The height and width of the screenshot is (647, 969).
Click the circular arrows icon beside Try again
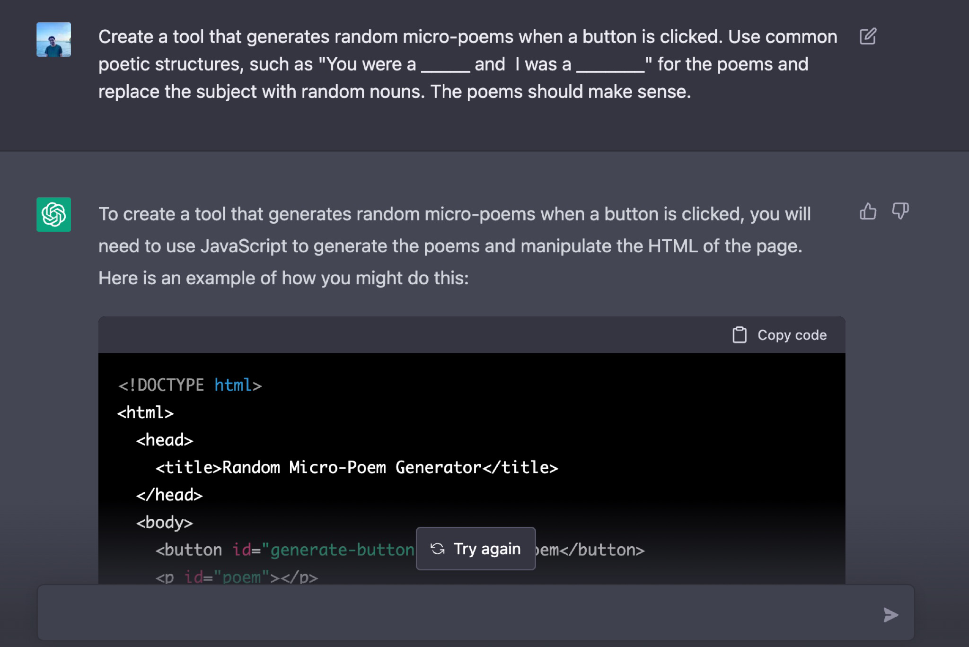tap(438, 549)
